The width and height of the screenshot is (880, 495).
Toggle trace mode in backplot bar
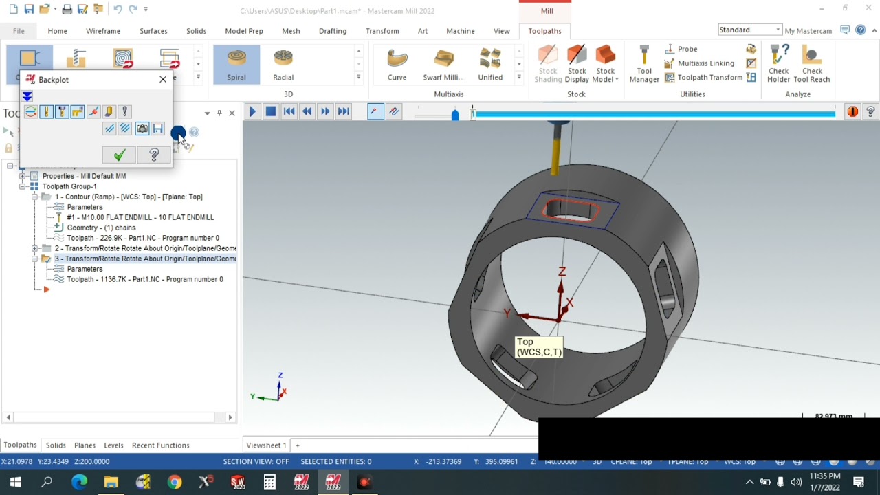pos(375,111)
